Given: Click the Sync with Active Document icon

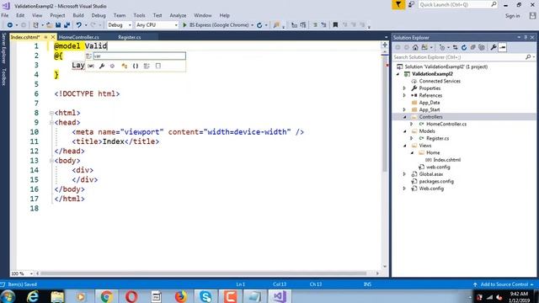Looking at the screenshot, I should (455, 47).
